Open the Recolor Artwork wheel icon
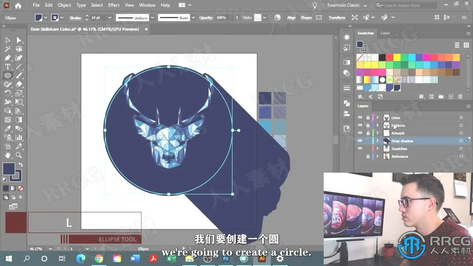The width and height of the screenshot is (473, 266). click(278, 18)
